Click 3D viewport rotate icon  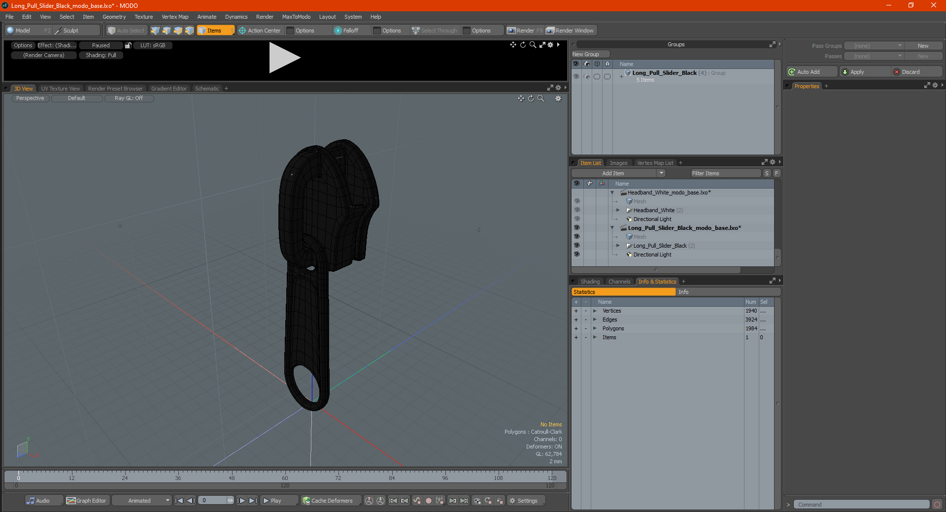click(531, 98)
